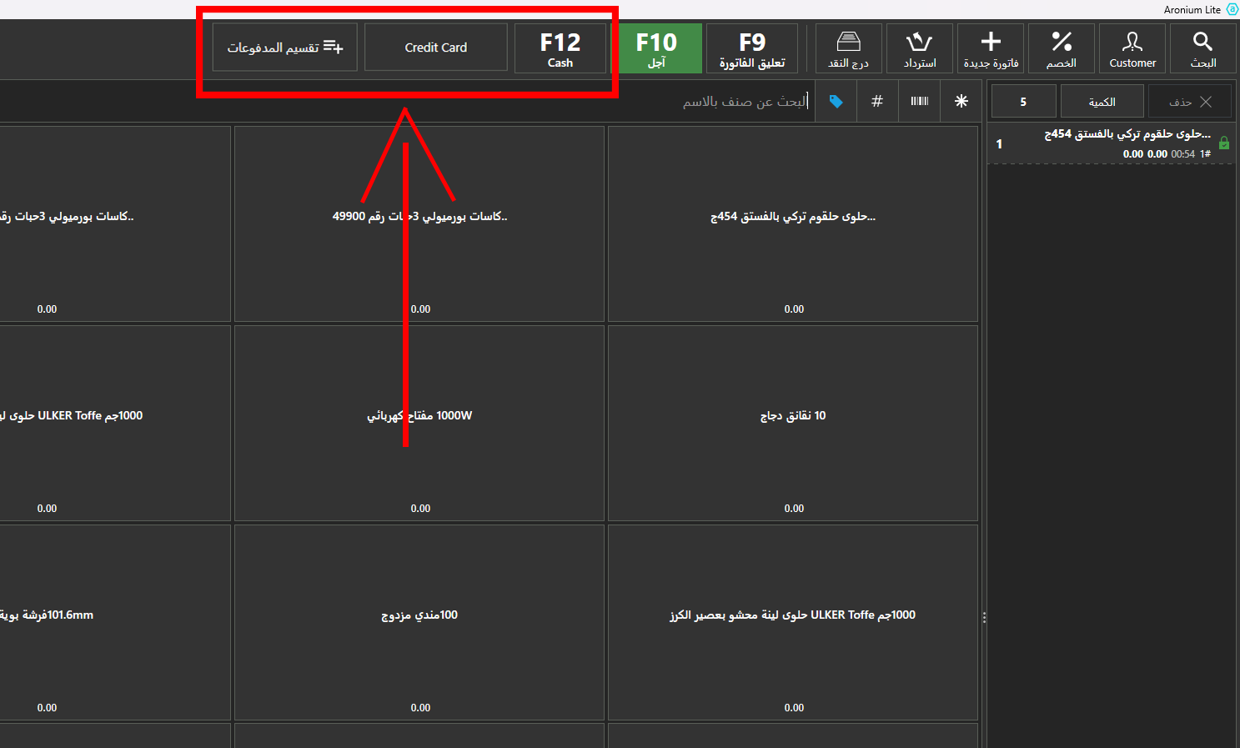Choose Credit Card payment
1240x748 pixels.
435,48
